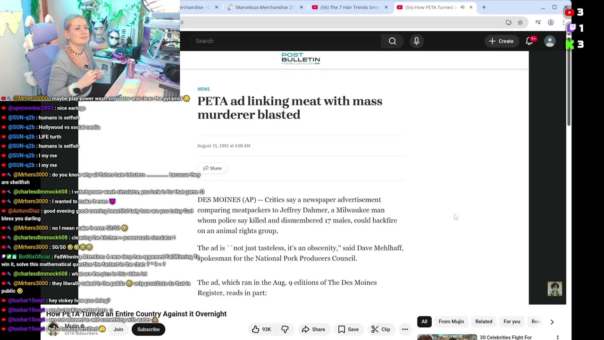Click the PETA ad linking meat headline
This screenshot has height=340, width=604.
click(x=290, y=108)
